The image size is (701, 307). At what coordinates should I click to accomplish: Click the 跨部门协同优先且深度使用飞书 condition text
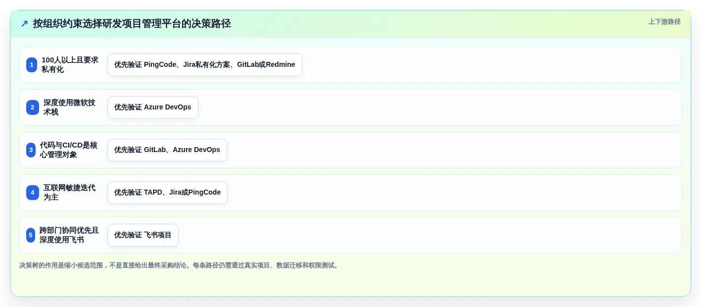pyautogui.click(x=69, y=235)
